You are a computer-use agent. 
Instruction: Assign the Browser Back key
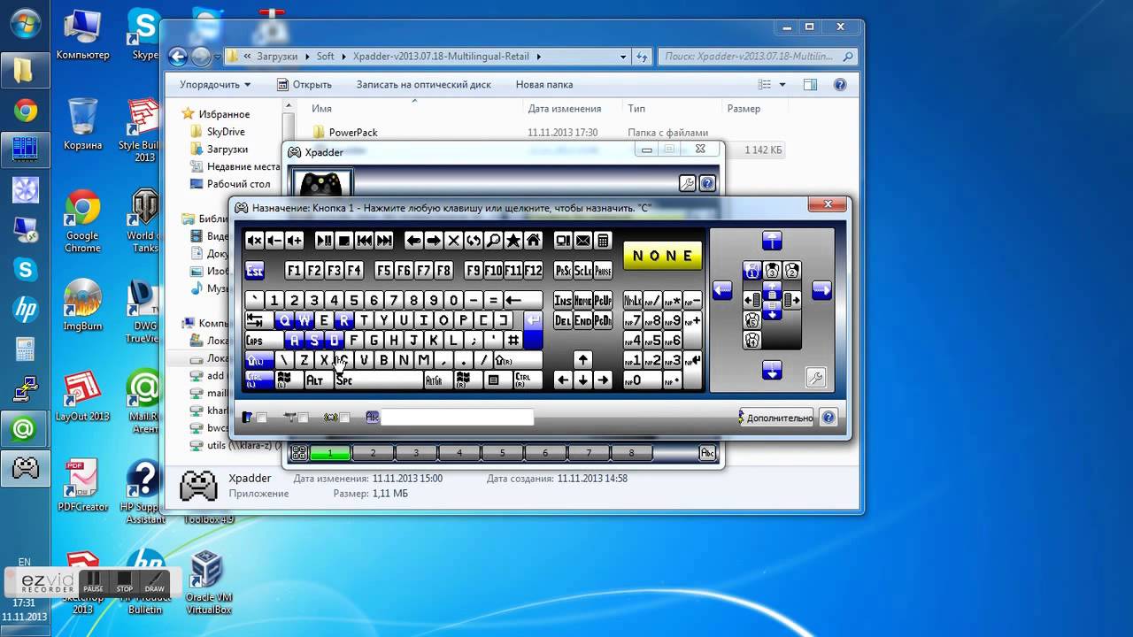tap(413, 240)
